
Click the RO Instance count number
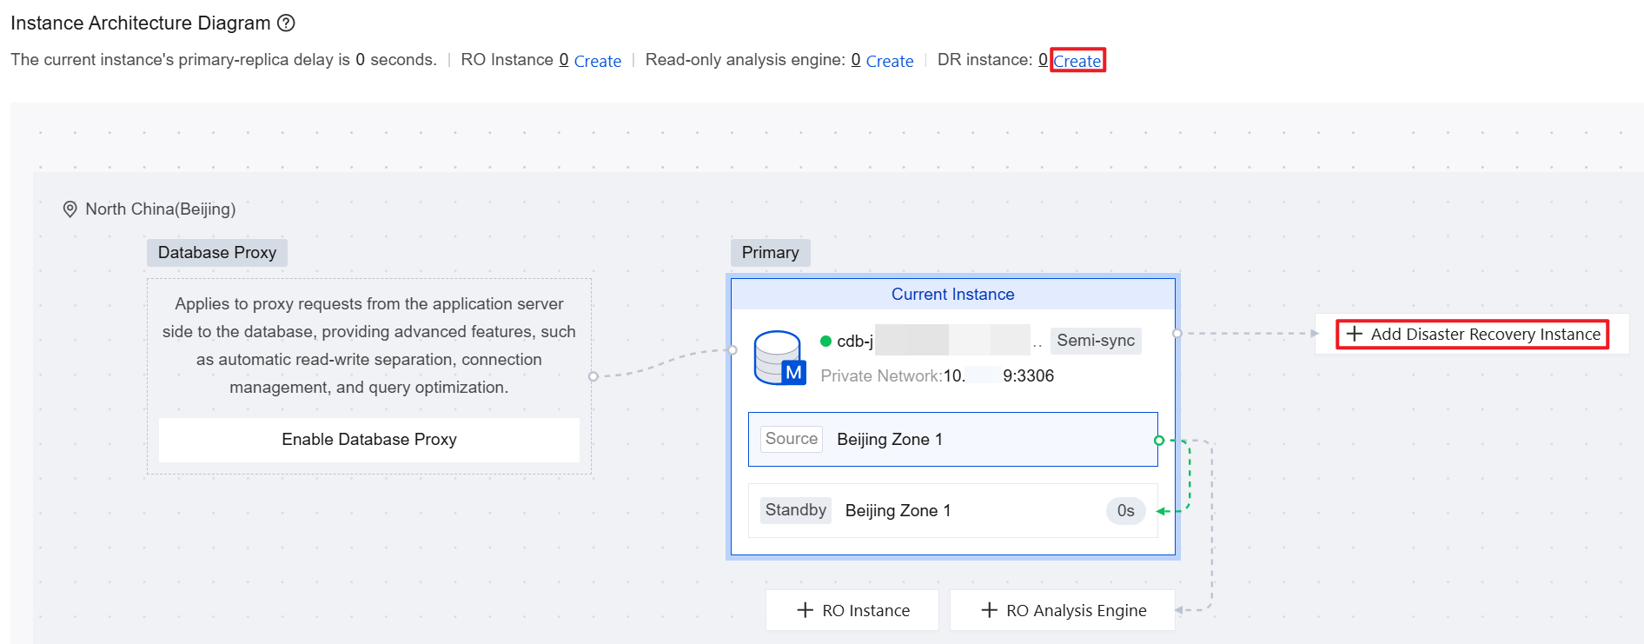(564, 60)
